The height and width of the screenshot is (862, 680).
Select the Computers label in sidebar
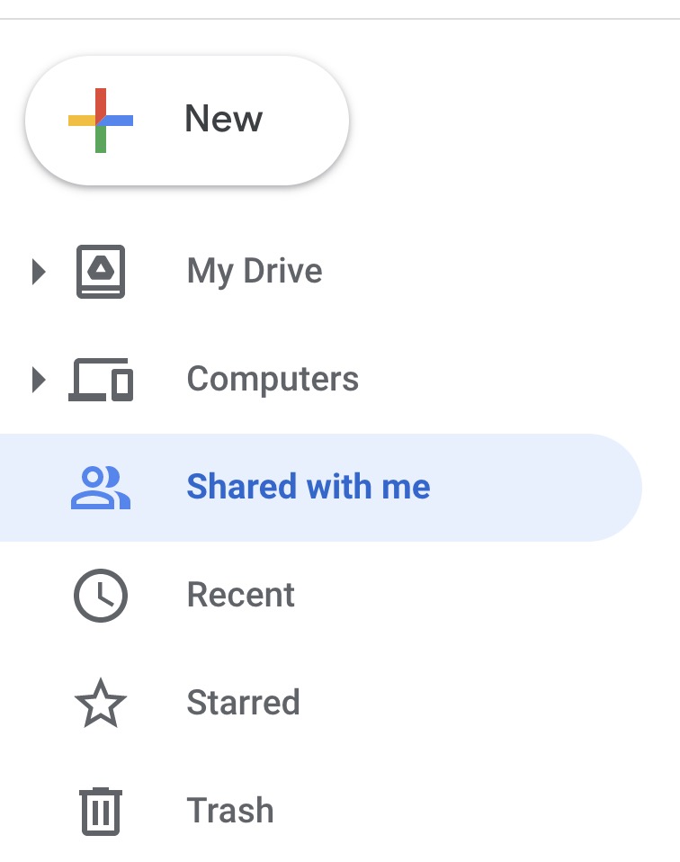(x=273, y=380)
